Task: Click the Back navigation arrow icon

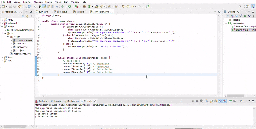Action: 132,7
